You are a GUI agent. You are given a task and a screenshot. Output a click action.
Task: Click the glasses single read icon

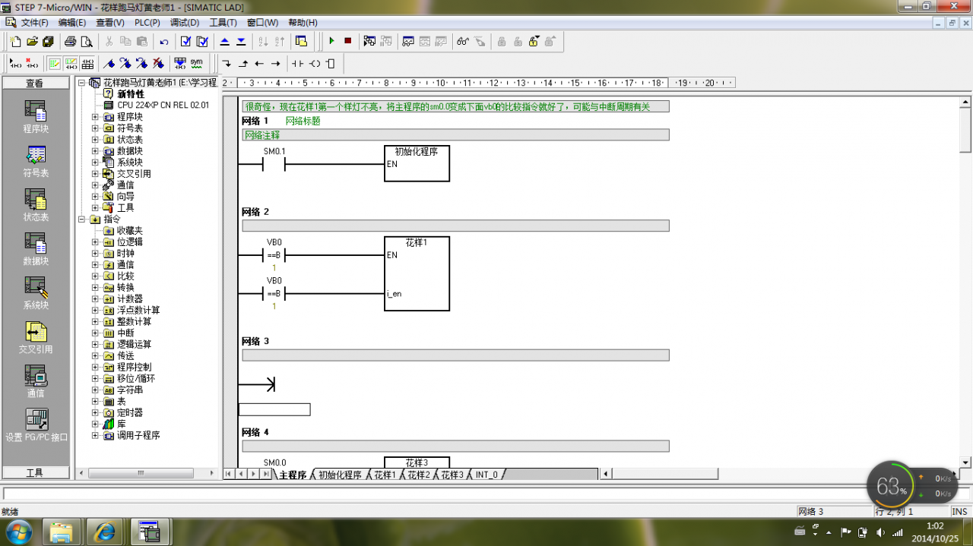coord(463,41)
